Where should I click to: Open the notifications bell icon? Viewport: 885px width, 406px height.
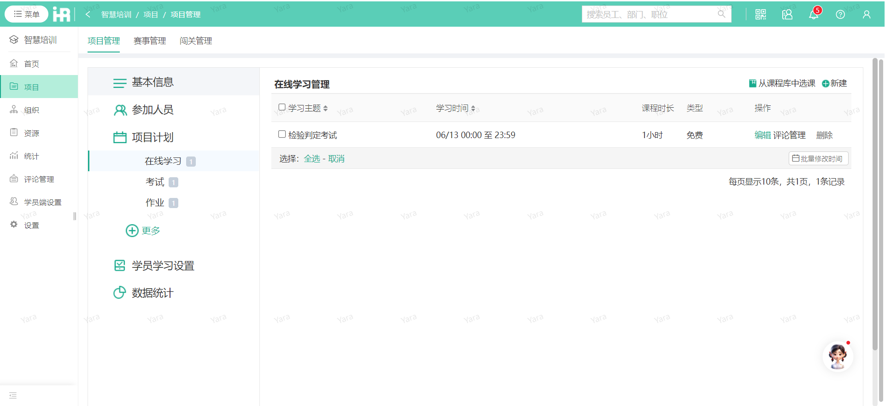(x=814, y=14)
